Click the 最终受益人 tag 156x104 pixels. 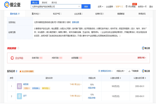pos(46,88)
